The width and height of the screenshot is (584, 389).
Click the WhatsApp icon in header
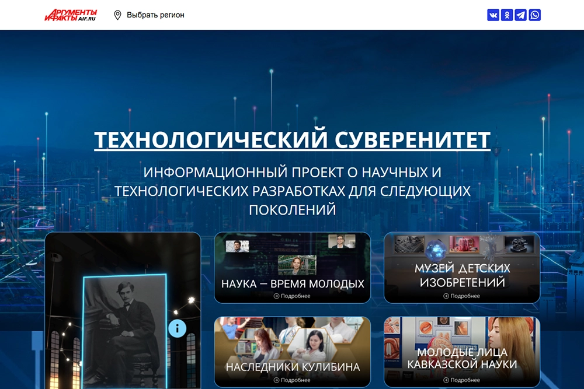click(x=534, y=15)
